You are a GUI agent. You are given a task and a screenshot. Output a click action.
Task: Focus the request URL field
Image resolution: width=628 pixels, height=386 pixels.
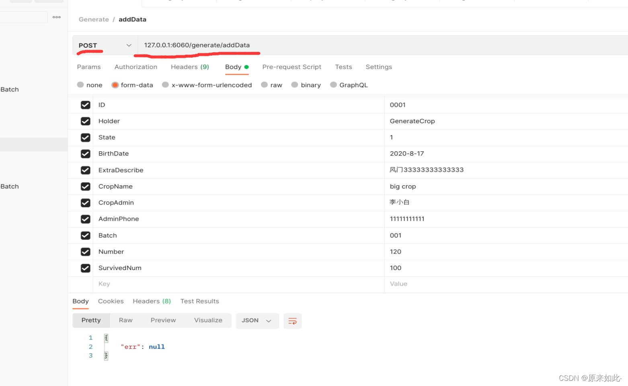[383, 45]
